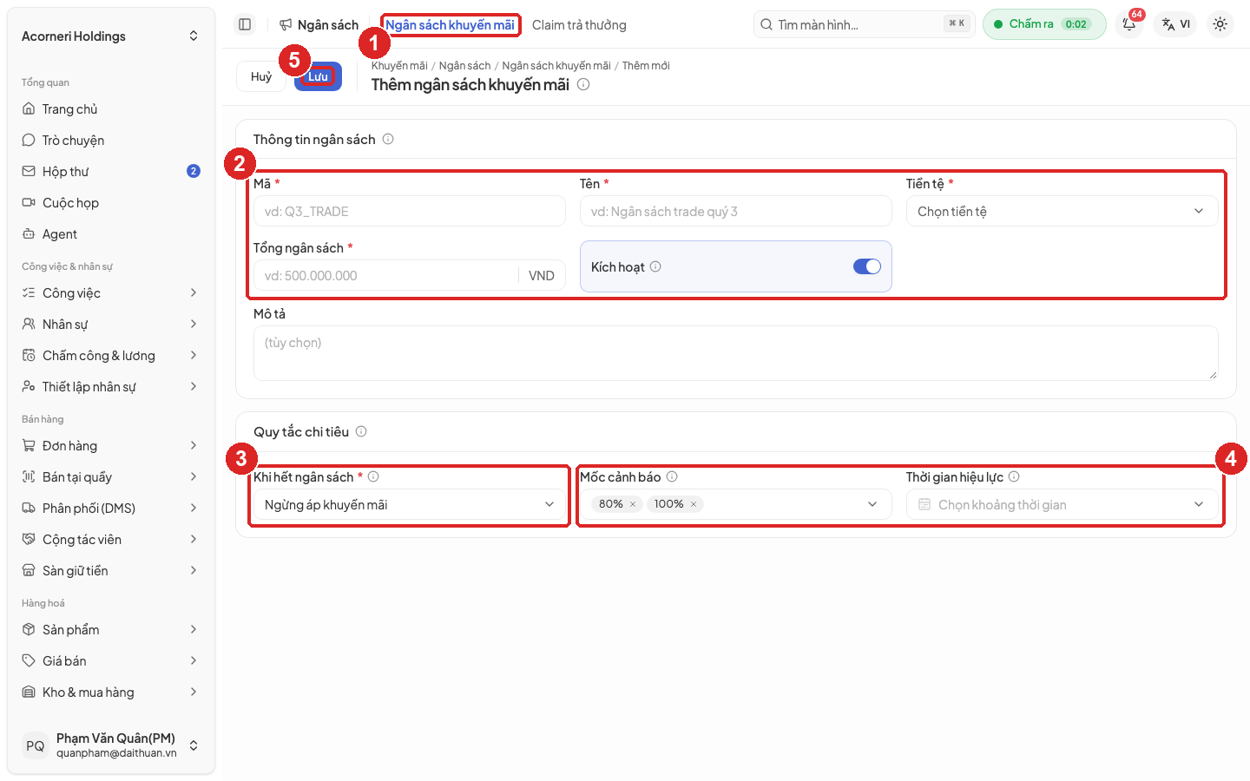Click the Lưu save button
The height and width of the screenshot is (781, 1250).
point(318,76)
